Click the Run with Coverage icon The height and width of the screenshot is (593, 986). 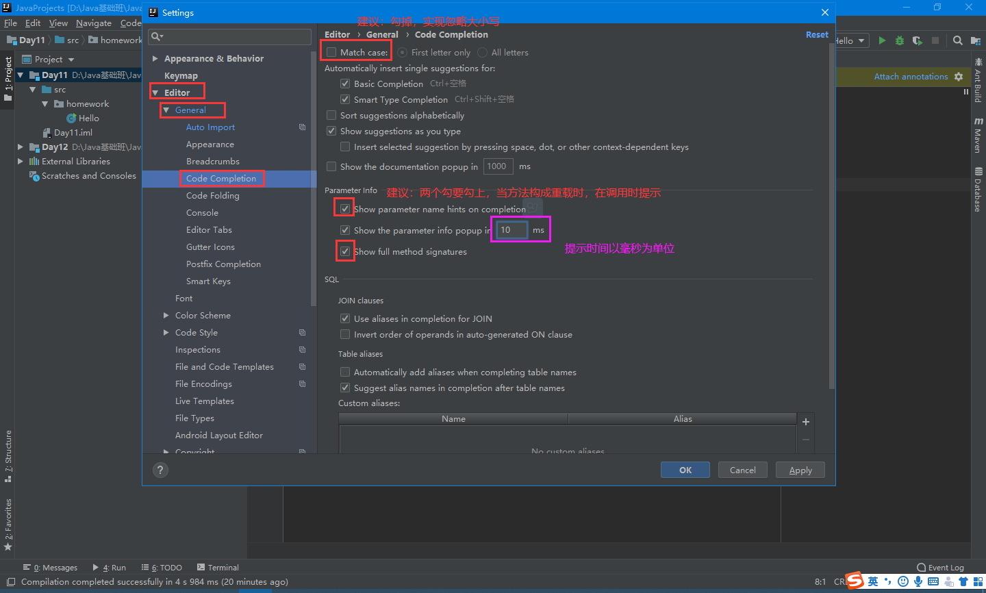(918, 40)
